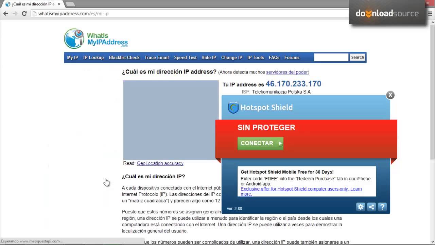
Task: Click the page icon in address bar
Action: point(34,14)
